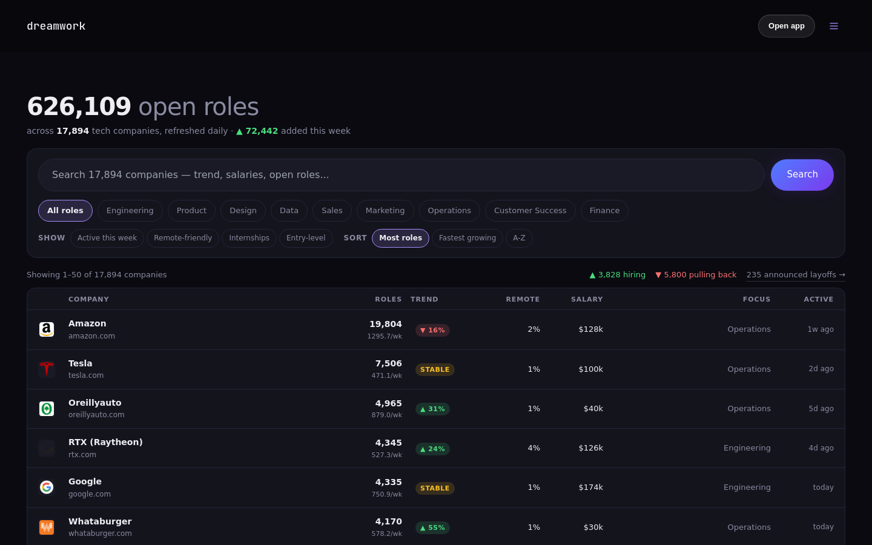Click the 3,828 hiring indicator
The width and height of the screenshot is (872, 545).
pyautogui.click(x=618, y=275)
